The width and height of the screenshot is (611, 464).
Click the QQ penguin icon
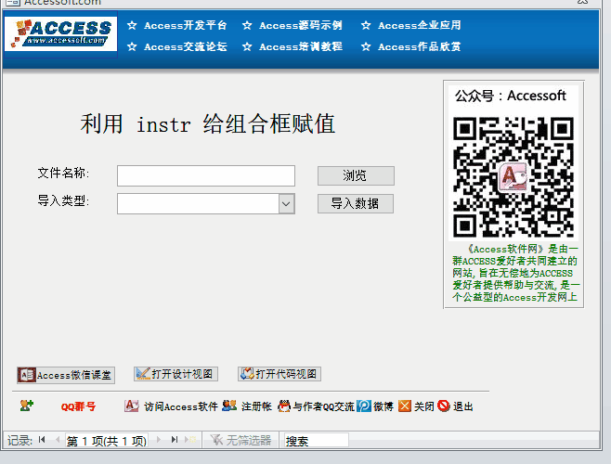coord(284,406)
